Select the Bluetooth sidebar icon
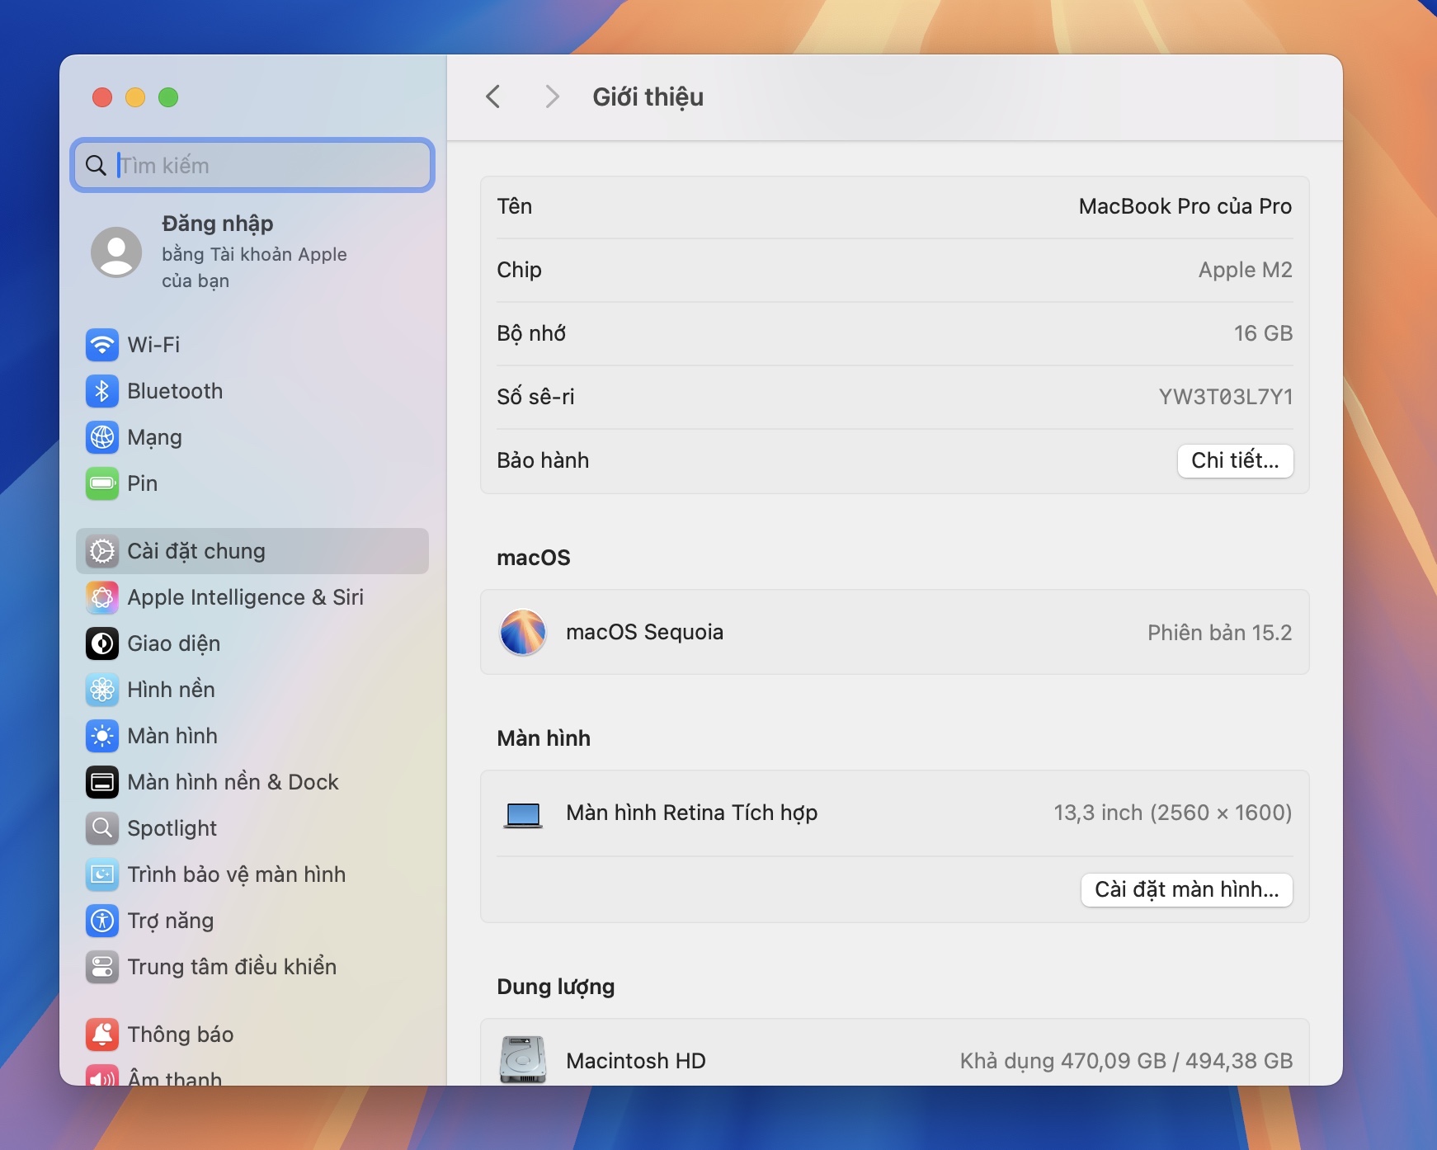The width and height of the screenshot is (1437, 1150). coord(102,391)
